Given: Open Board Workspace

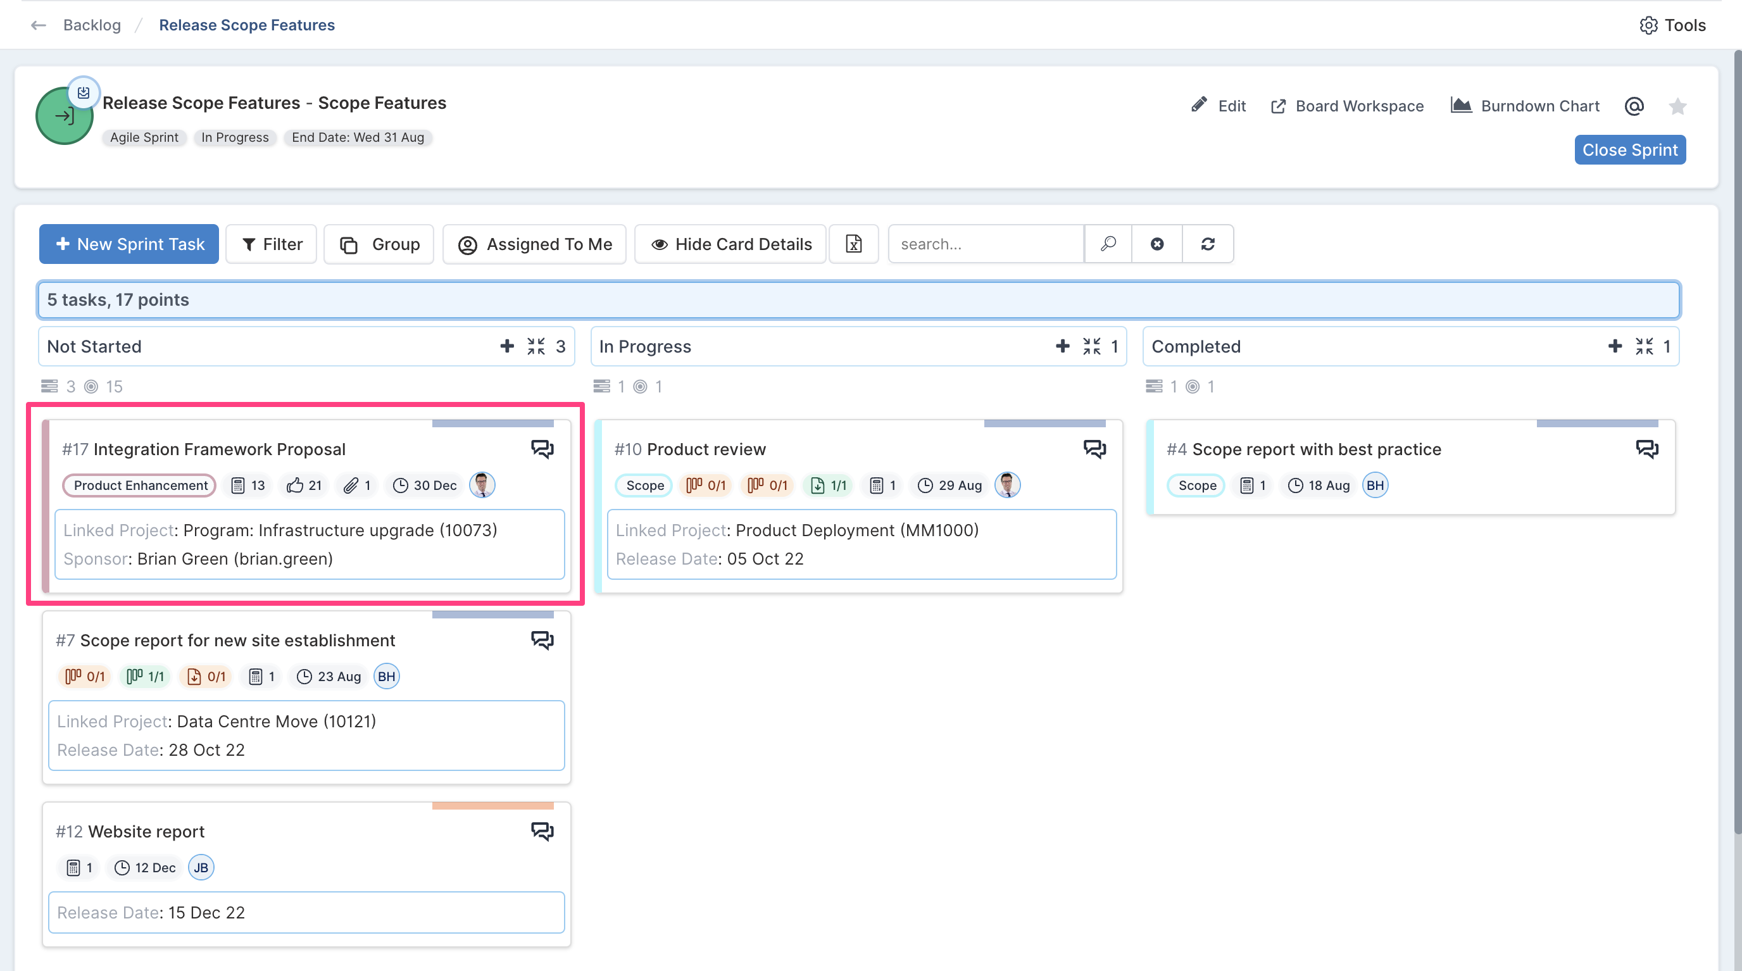Looking at the screenshot, I should click(x=1347, y=106).
